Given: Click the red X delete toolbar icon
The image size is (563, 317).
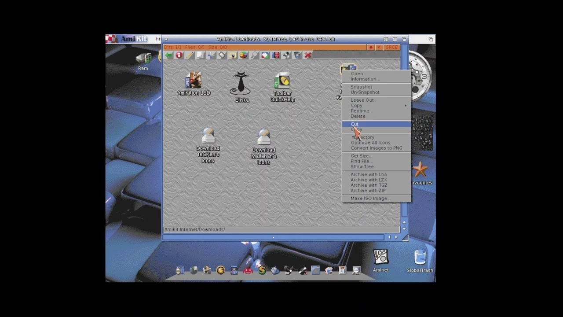Looking at the screenshot, I should (x=308, y=55).
